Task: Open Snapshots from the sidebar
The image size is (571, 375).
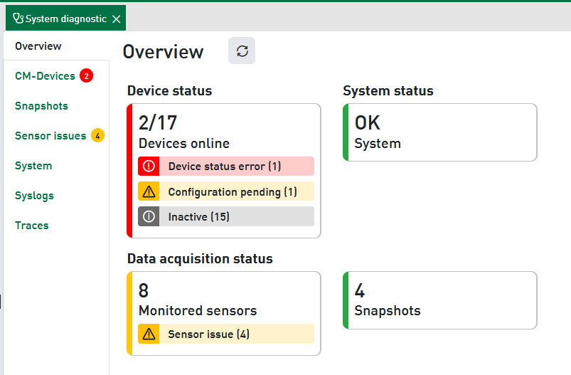Action: pyautogui.click(x=41, y=106)
